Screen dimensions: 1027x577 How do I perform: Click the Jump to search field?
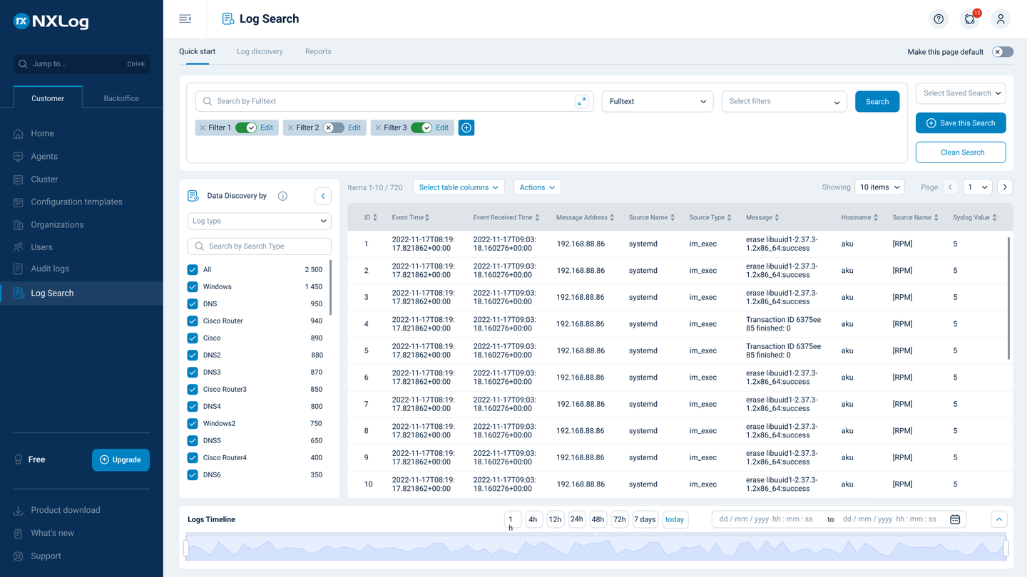(81, 64)
